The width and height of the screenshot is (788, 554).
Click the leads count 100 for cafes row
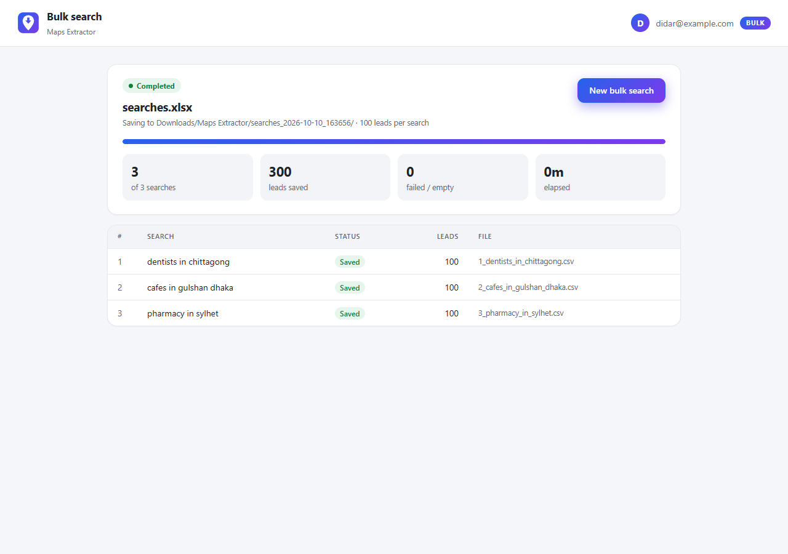[x=452, y=287]
